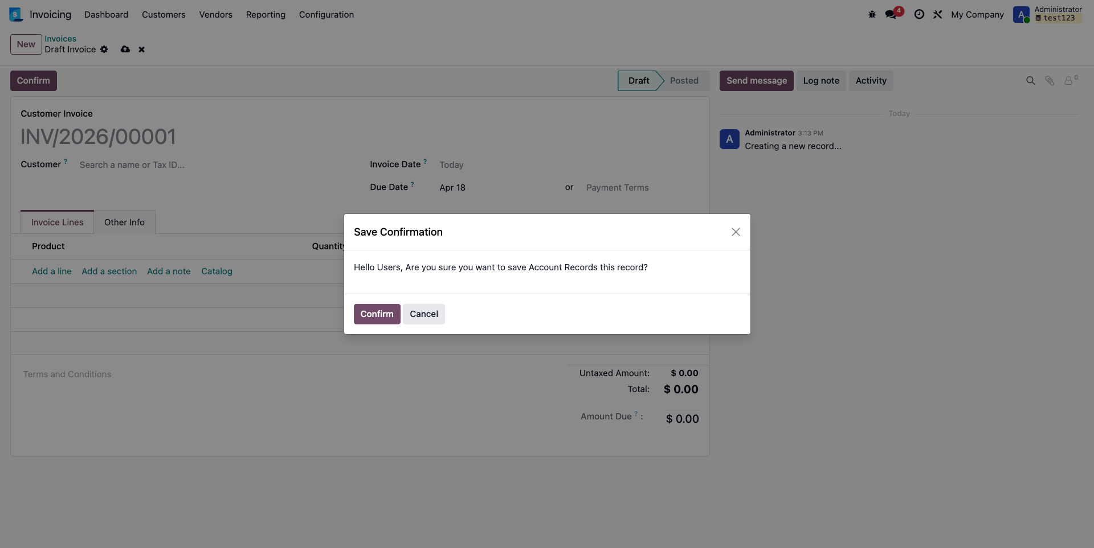1094x548 pixels.
Task: Open the Reporting menu
Action: [266, 15]
